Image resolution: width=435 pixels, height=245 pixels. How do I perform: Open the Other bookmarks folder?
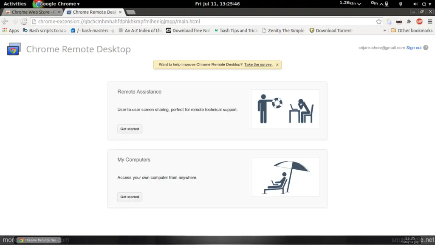point(412,31)
